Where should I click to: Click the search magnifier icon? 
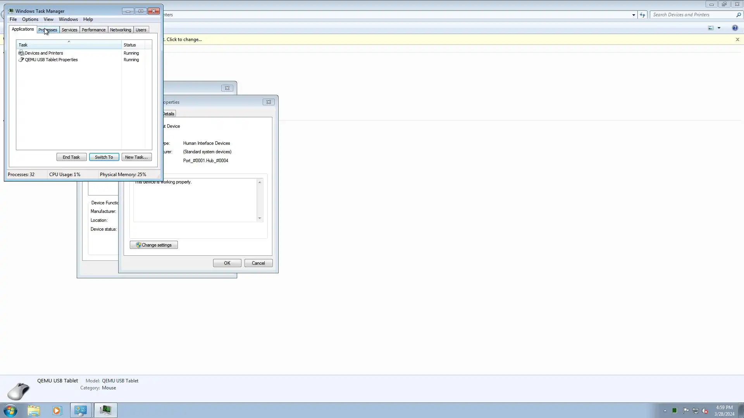coord(738,15)
